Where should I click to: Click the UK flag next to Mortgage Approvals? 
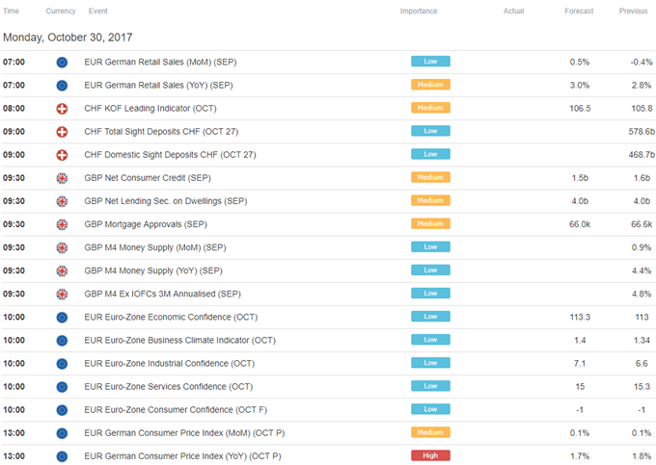coord(63,224)
